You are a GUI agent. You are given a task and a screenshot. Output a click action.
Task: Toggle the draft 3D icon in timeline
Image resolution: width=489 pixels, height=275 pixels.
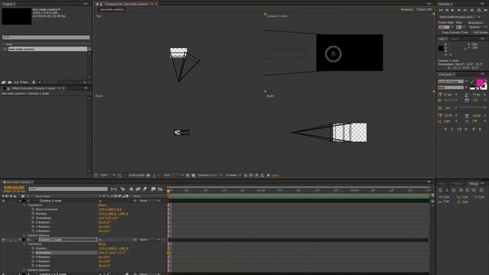pyautogui.click(x=122, y=189)
